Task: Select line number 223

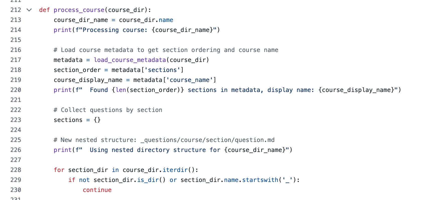Action: 16,120
